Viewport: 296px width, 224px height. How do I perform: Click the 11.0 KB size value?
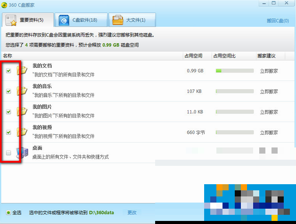(195, 112)
